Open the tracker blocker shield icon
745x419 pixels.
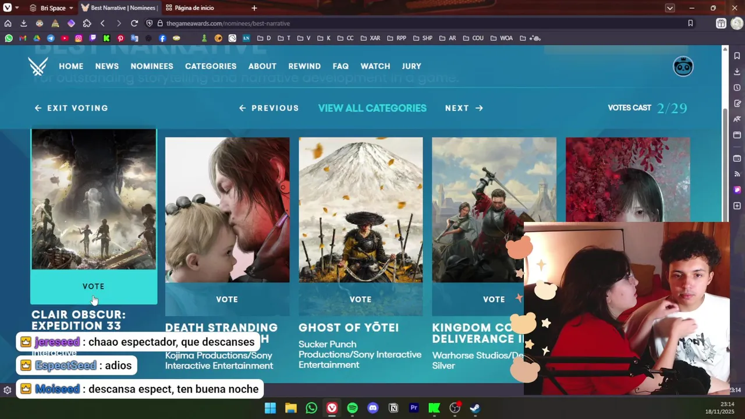[150, 23]
